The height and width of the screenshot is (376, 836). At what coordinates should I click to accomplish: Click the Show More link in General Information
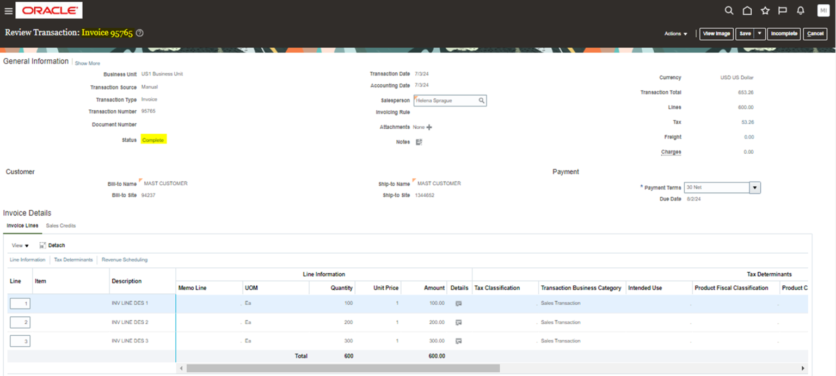87,63
